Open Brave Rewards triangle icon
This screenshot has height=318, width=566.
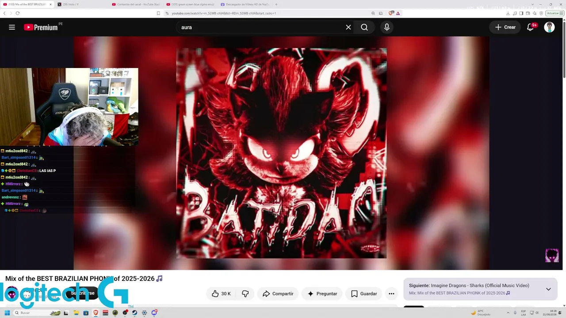(x=398, y=13)
